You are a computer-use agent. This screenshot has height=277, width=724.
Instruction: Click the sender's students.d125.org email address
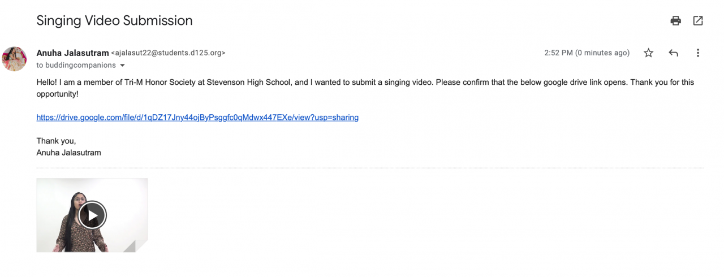tap(169, 53)
